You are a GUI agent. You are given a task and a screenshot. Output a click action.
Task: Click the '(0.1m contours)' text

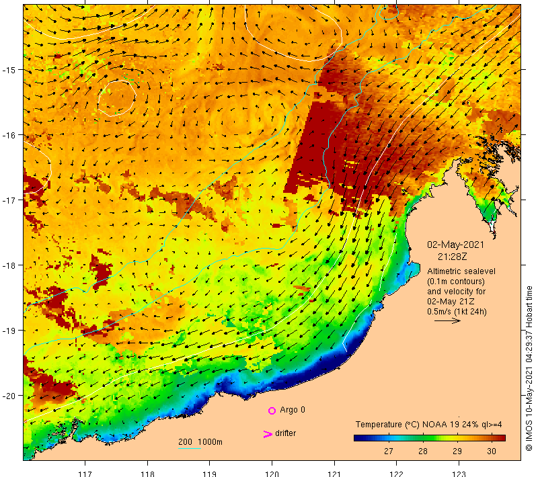click(x=456, y=281)
